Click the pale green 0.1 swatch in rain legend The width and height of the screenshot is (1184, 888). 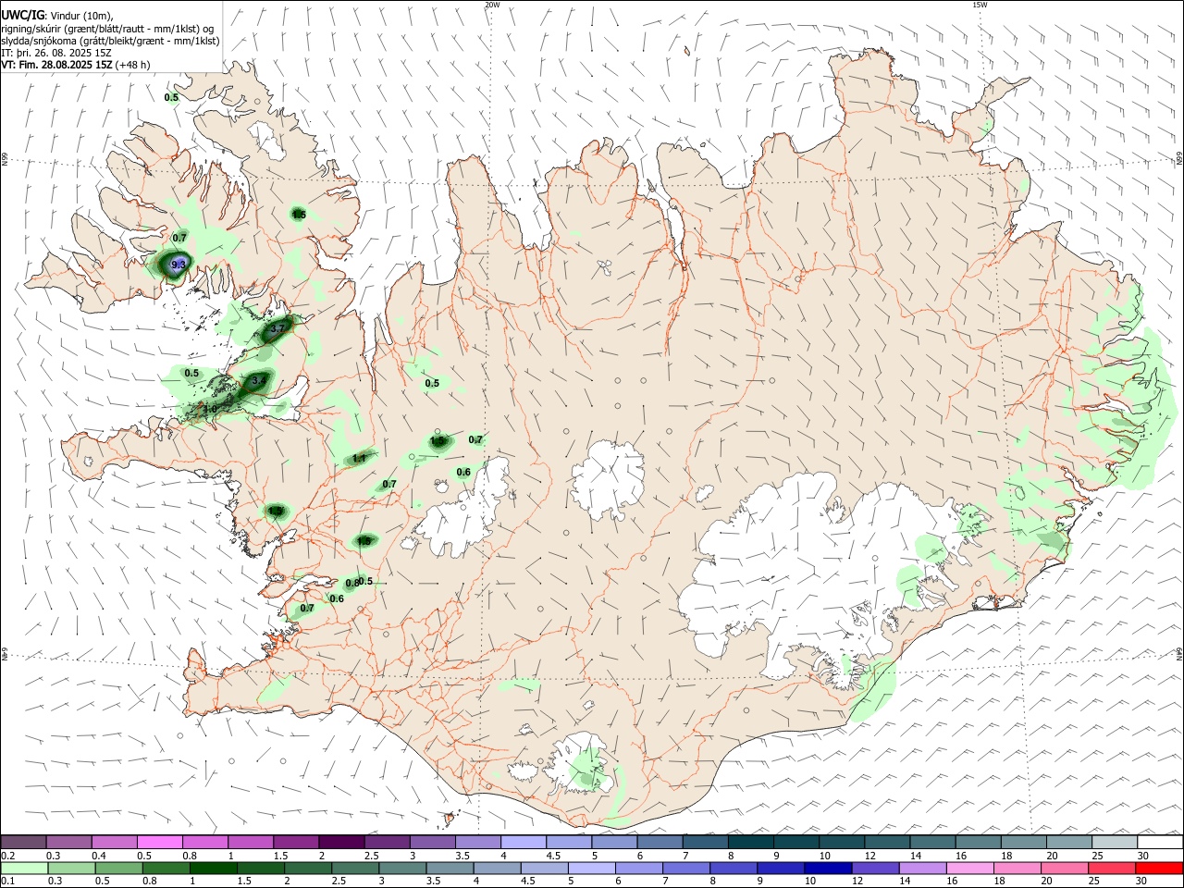tap(23, 869)
